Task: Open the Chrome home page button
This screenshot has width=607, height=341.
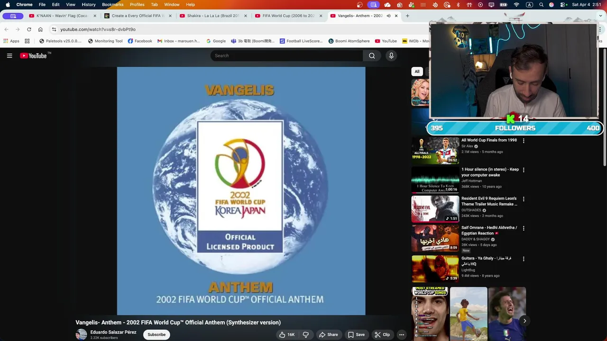Action: tap(40, 29)
